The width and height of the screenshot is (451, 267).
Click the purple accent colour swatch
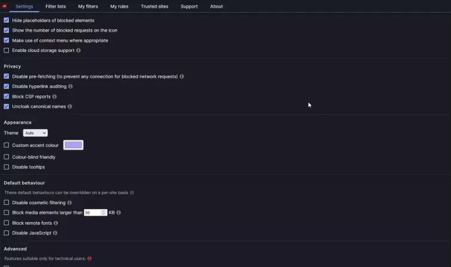(x=73, y=145)
